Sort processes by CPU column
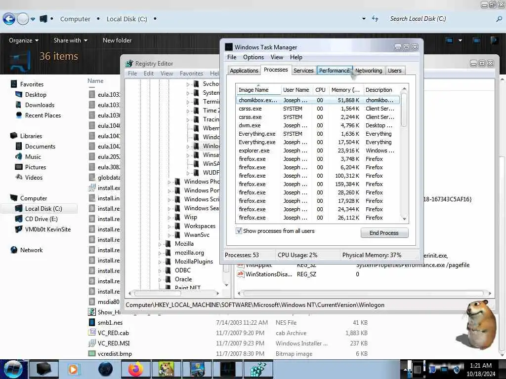 tap(320, 90)
